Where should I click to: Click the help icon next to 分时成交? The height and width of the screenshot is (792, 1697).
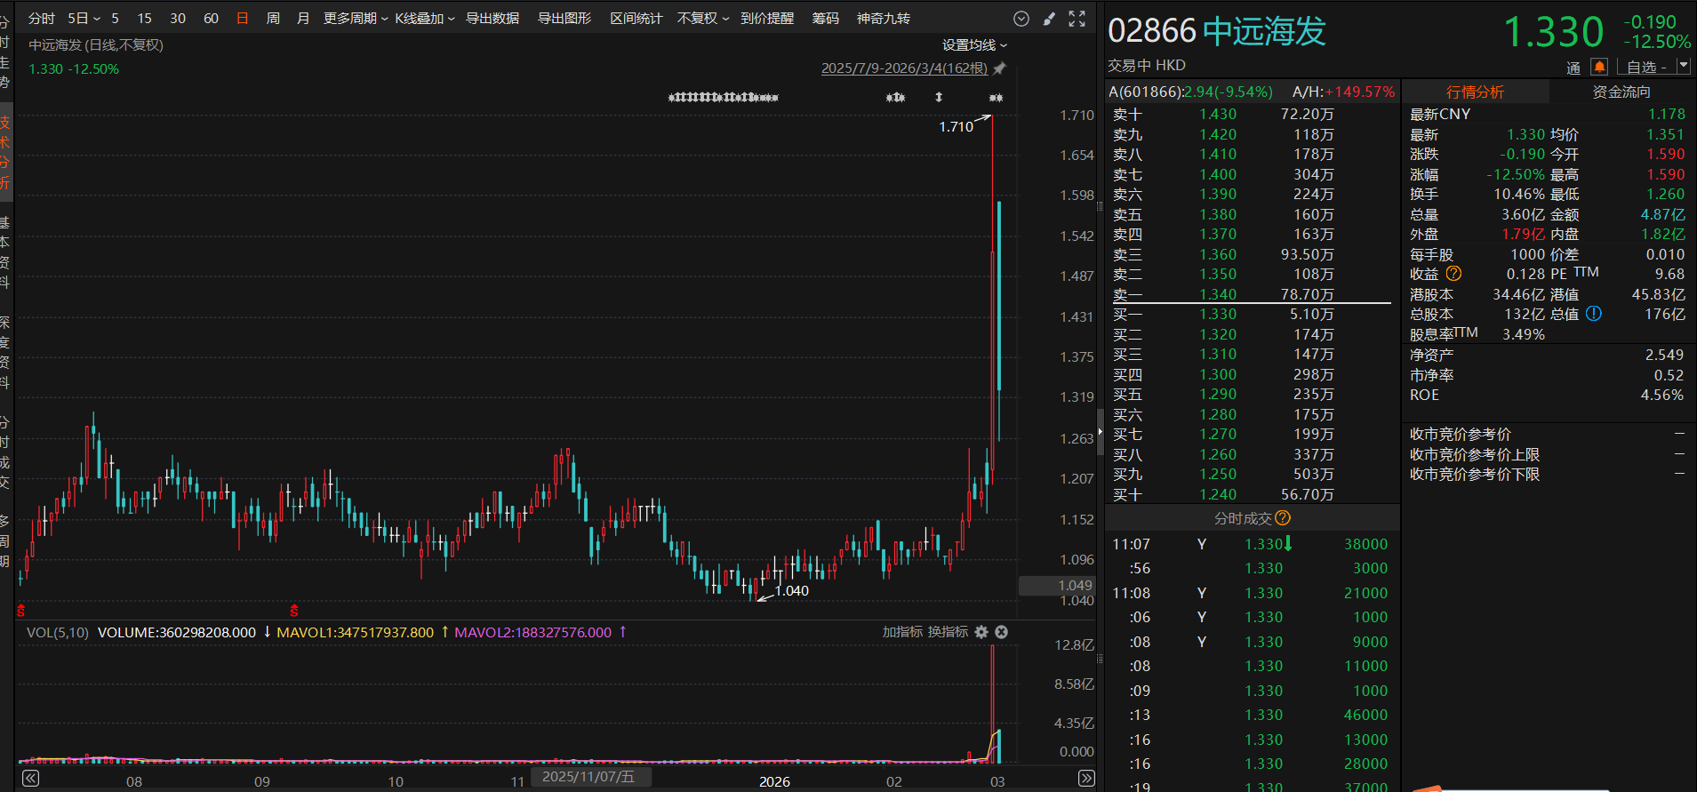tap(1282, 518)
